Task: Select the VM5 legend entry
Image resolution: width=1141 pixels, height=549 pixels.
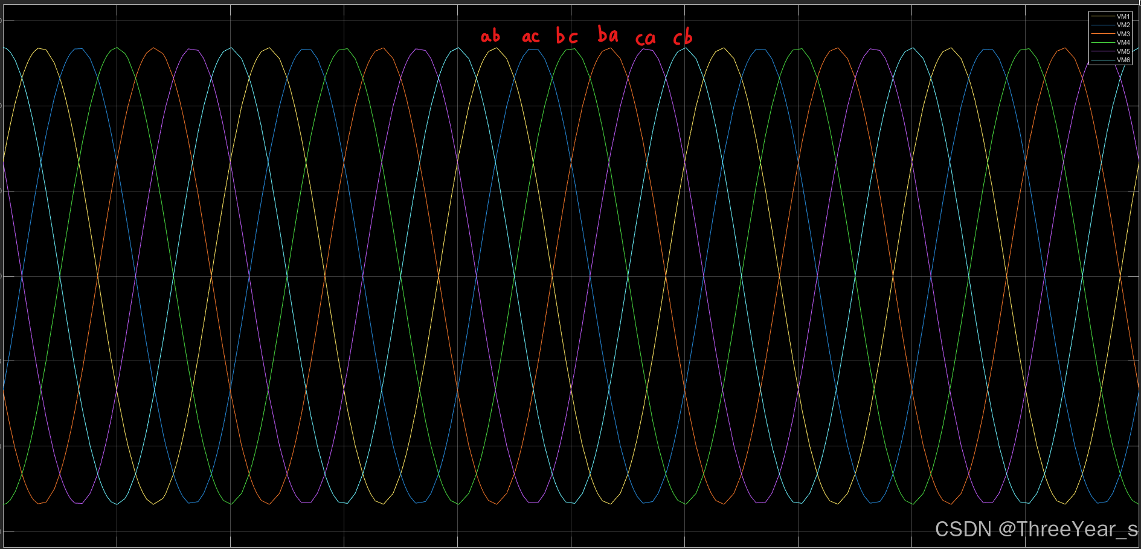Action: point(1110,51)
